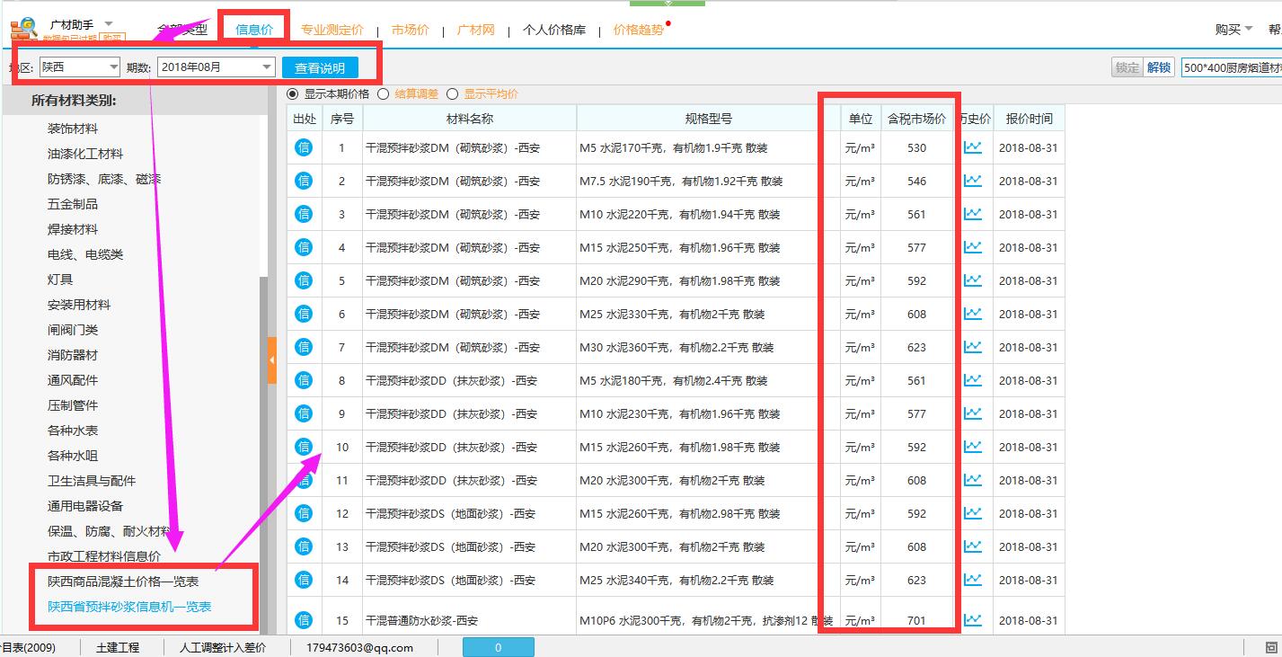Open 陕西商品混凝土价格一览表 link

point(123,582)
